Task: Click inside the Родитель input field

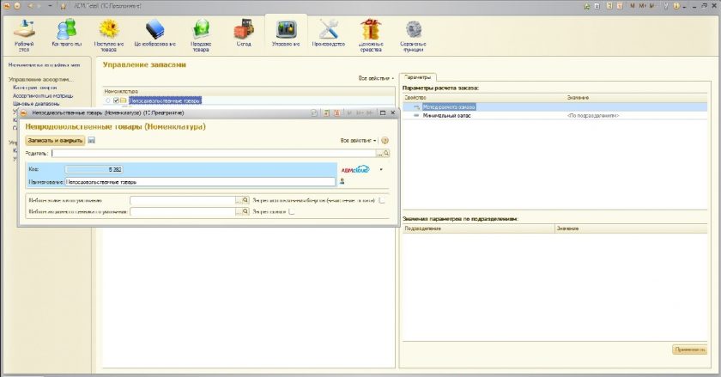Action: [x=214, y=153]
